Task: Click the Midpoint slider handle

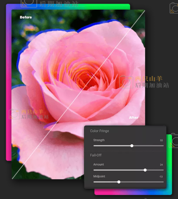Action: 119,182
